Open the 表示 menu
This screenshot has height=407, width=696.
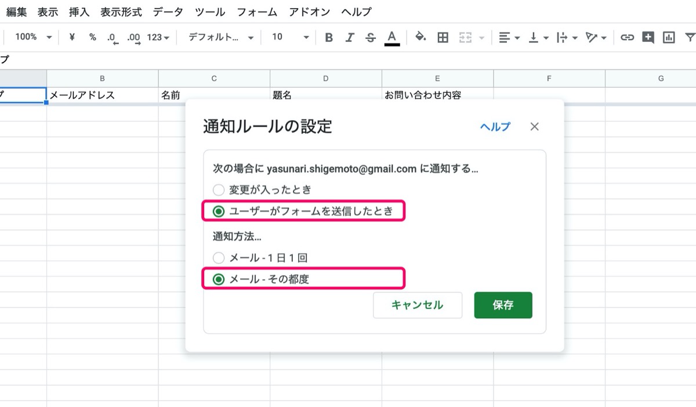(x=48, y=12)
